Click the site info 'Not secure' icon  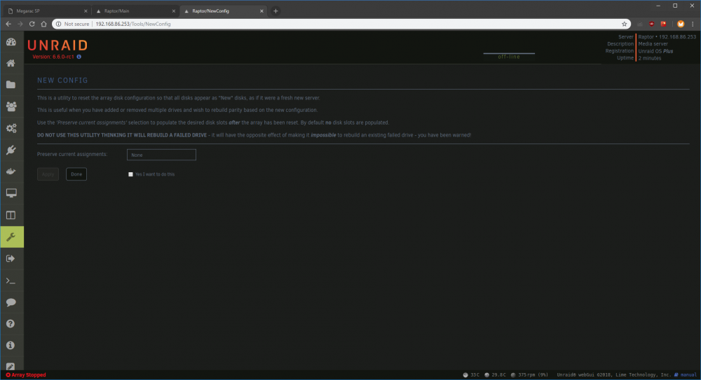pos(59,24)
